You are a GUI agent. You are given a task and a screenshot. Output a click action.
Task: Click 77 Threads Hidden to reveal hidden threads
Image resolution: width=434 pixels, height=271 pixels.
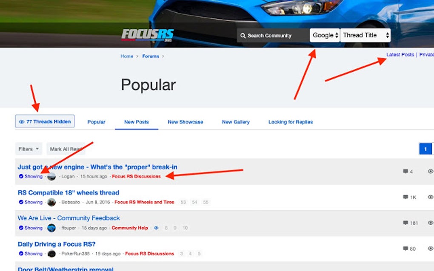point(45,121)
